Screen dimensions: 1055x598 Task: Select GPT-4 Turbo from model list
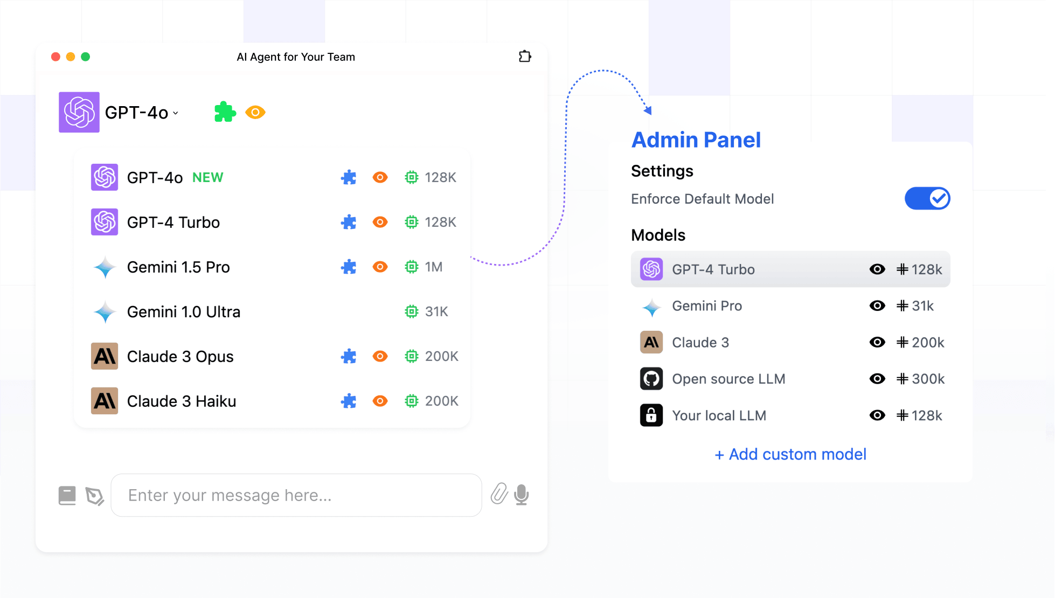(x=272, y=222)
